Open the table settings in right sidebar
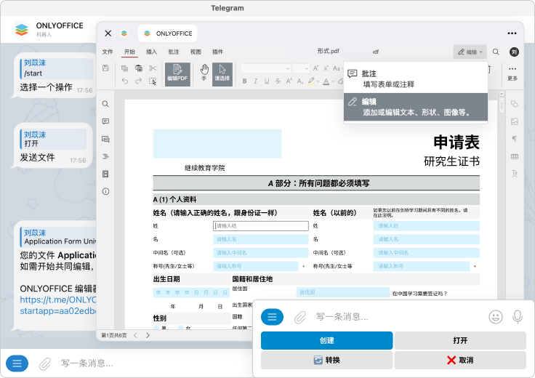The height and width of the screenshot is (378, 535). (515, 156)
